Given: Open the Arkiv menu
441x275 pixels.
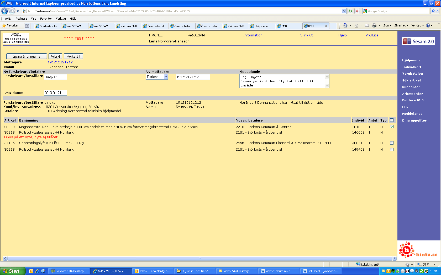Looking at the screenshot, I should [8, 19].
